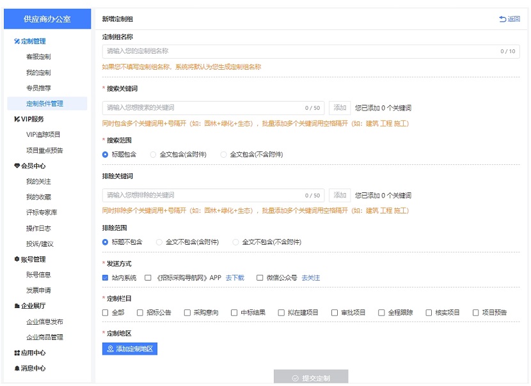Select 全文不包含(不含附件) radio option

coord(235,242)
